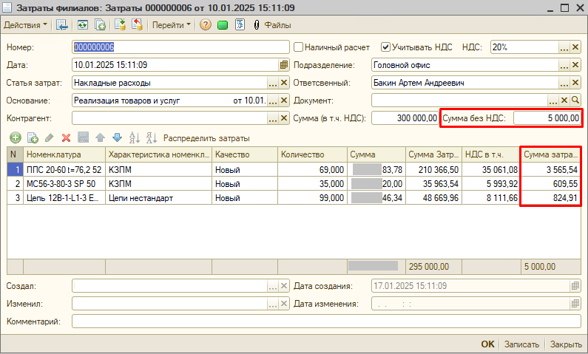
Task: Clear the Документ field with X
Action: (x=564, y=100)
